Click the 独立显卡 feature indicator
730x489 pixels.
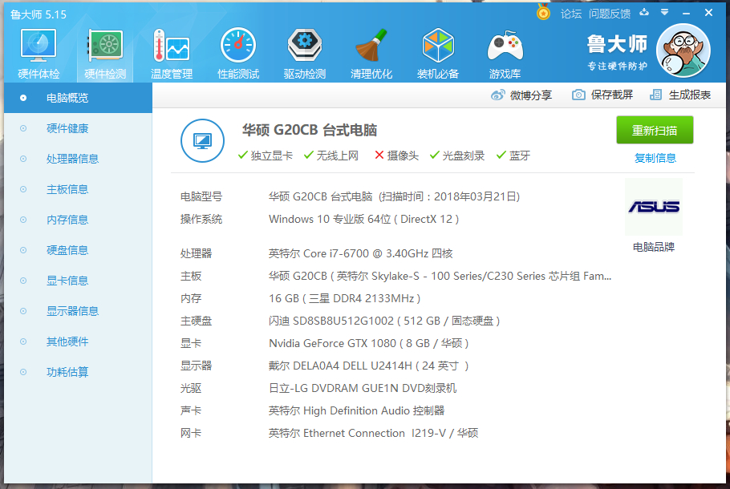265,156
